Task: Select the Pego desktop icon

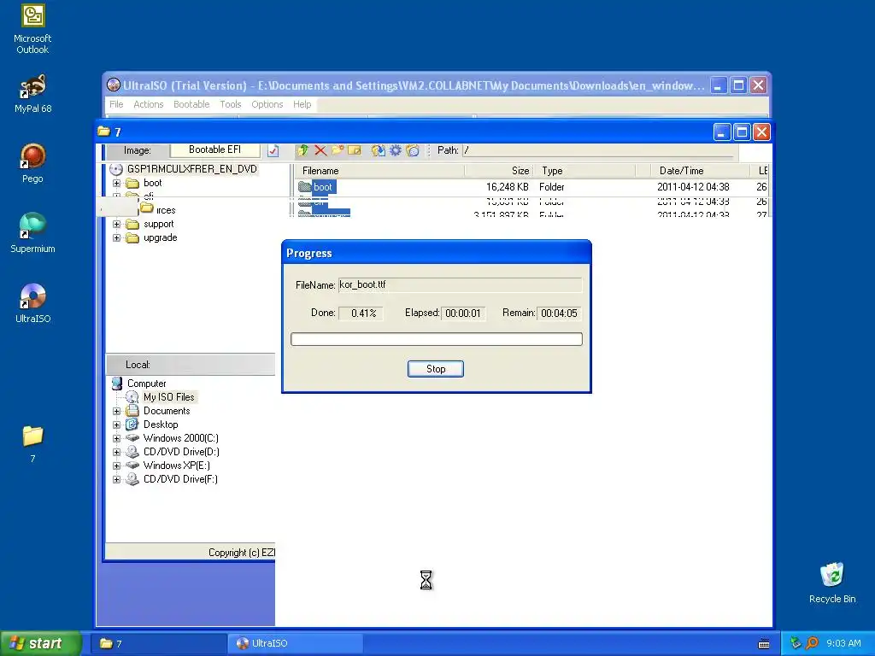Action: [x=32, y=156]
